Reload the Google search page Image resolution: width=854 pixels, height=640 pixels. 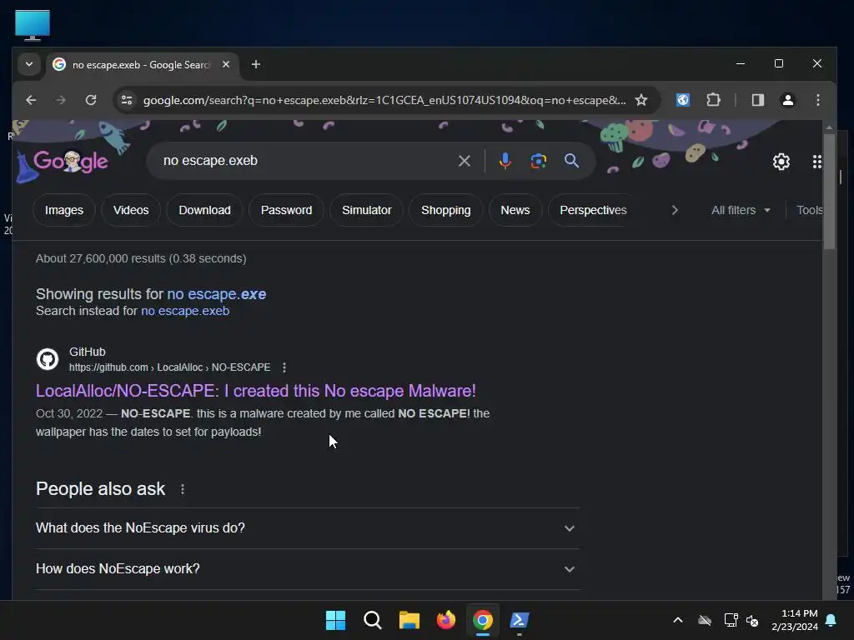click(91, 100)
